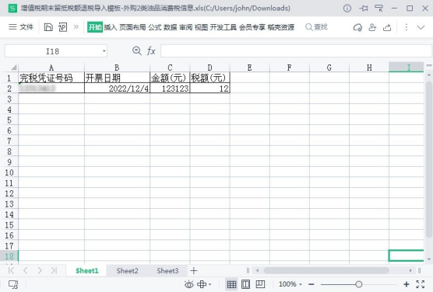
Task: Open the 100% zoom level dropdown
Action: pyautogui.click(x=290, y=284)
